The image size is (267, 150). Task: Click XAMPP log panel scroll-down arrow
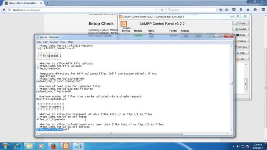(246, 92)
